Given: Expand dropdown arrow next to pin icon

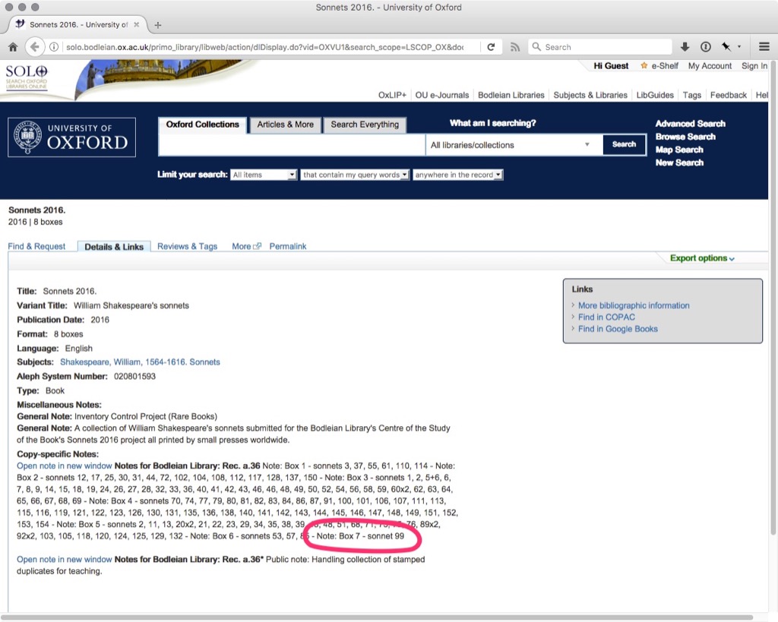Looking at the screenshot, I should click(739, 46).
